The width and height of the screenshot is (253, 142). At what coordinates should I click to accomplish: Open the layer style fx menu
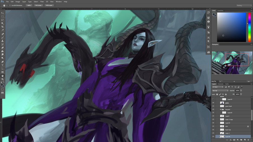coord(231,140)
